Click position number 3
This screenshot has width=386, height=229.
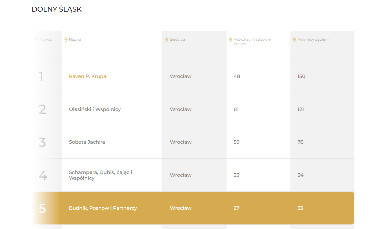click(x=42, y=142)
